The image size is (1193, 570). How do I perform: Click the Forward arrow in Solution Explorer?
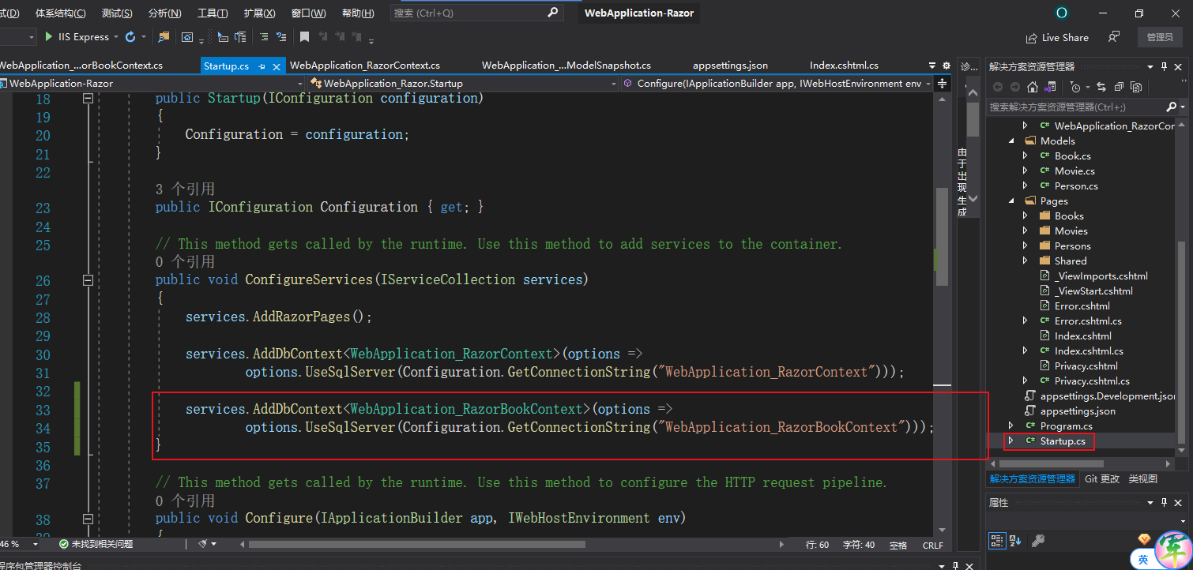pyautogui.click(x=1015, y=87)
